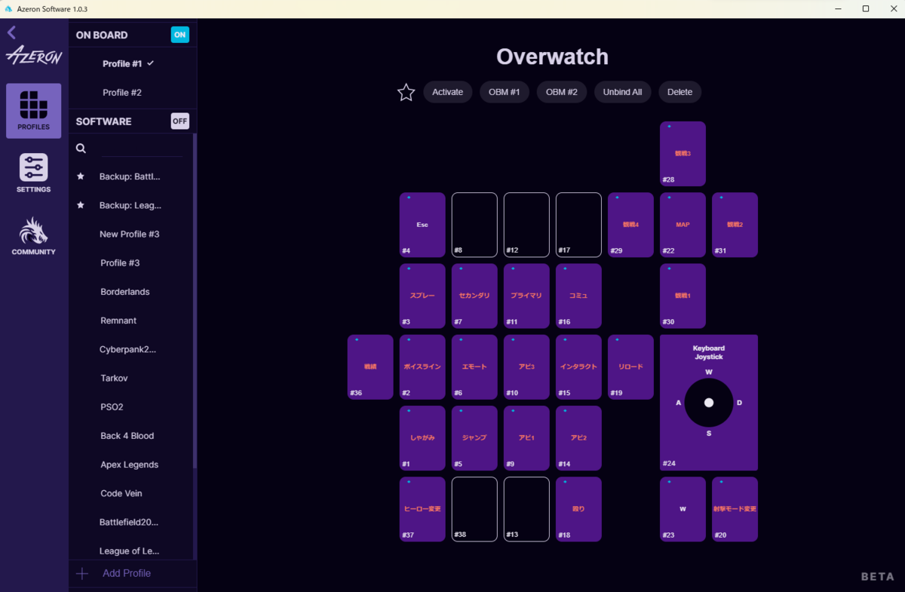Select the ヒーロー変更 key #37

click(x=422, y=509)
